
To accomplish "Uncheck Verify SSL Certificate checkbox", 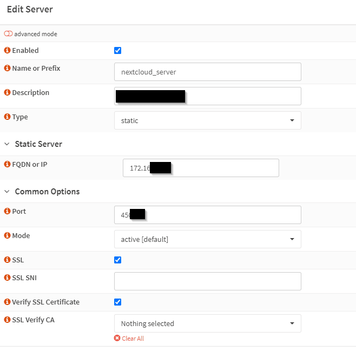I will pyautogui.click(x=118, y=302).
